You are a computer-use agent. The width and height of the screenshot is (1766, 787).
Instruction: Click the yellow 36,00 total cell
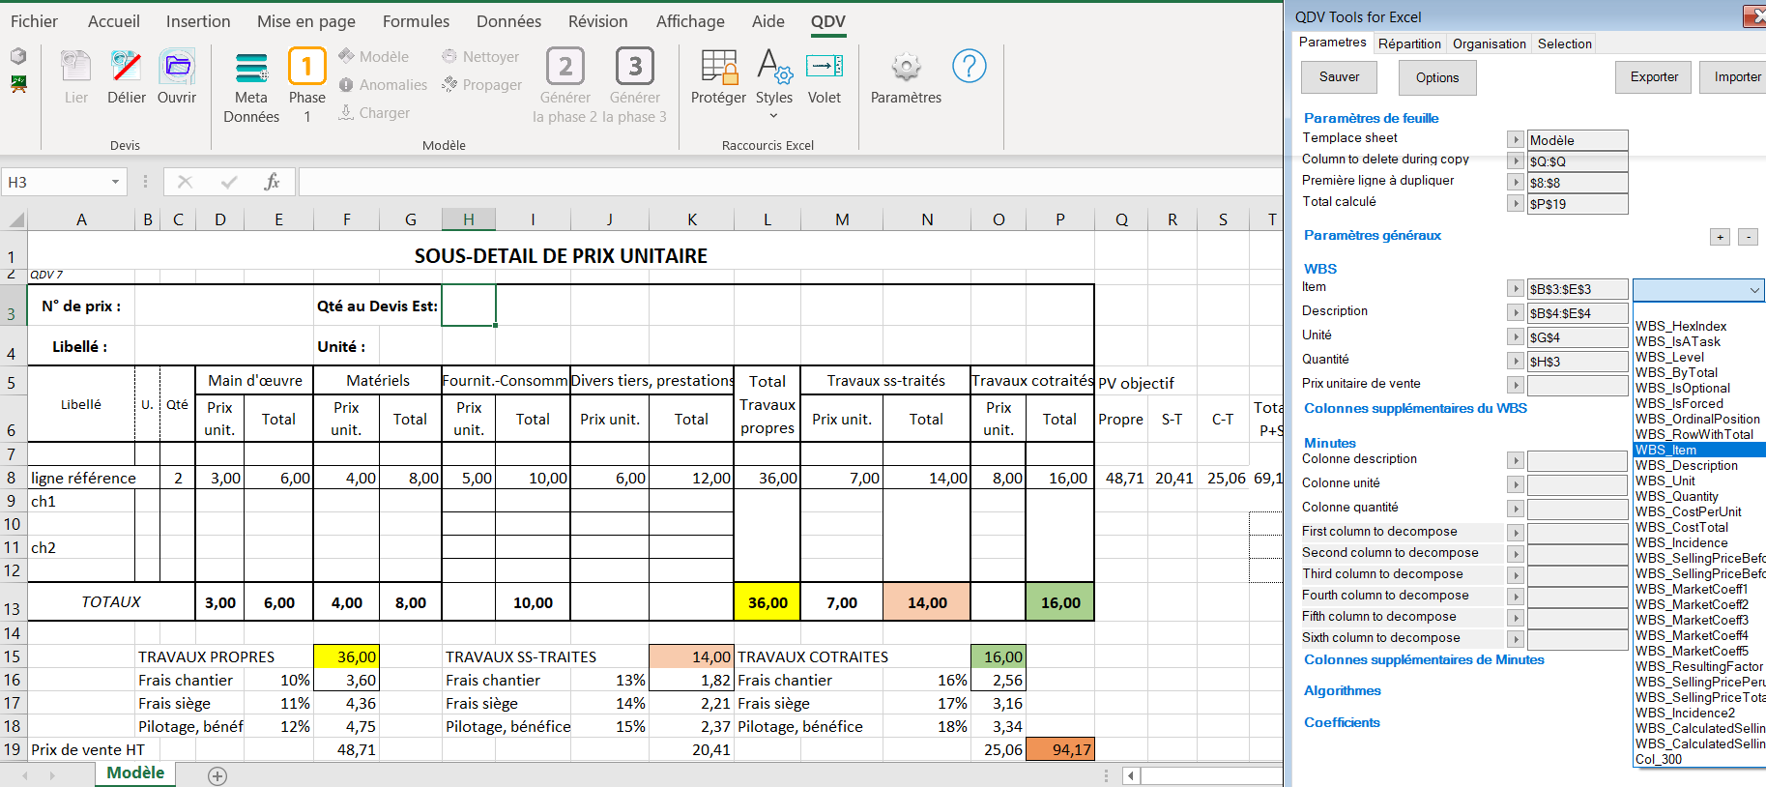(767, 602)
